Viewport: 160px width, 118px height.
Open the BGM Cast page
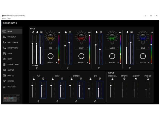12,87
